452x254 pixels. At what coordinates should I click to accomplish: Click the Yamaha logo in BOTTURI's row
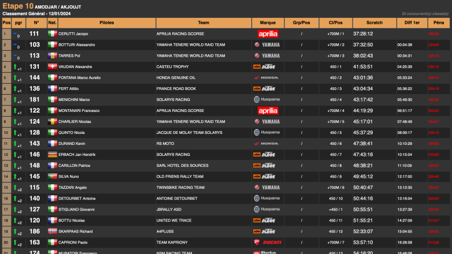(267, 44)
